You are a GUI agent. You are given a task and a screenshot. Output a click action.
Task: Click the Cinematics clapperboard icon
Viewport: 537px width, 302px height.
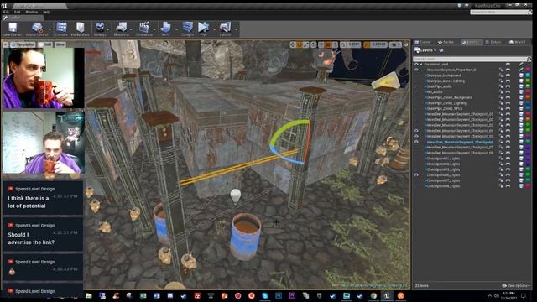pos(143,28)
